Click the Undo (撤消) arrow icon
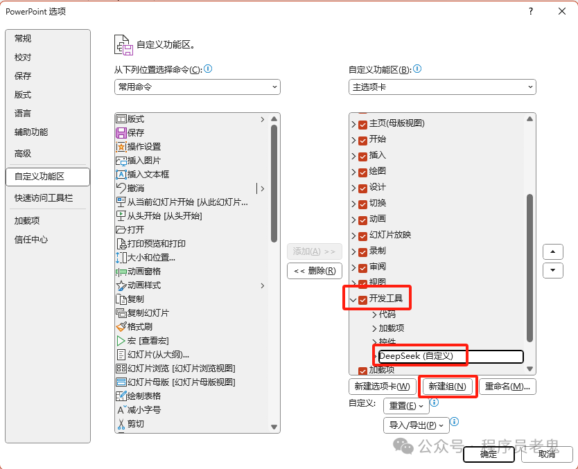The height and width of the screenshot is (469, 578). [x=121, y=188]
